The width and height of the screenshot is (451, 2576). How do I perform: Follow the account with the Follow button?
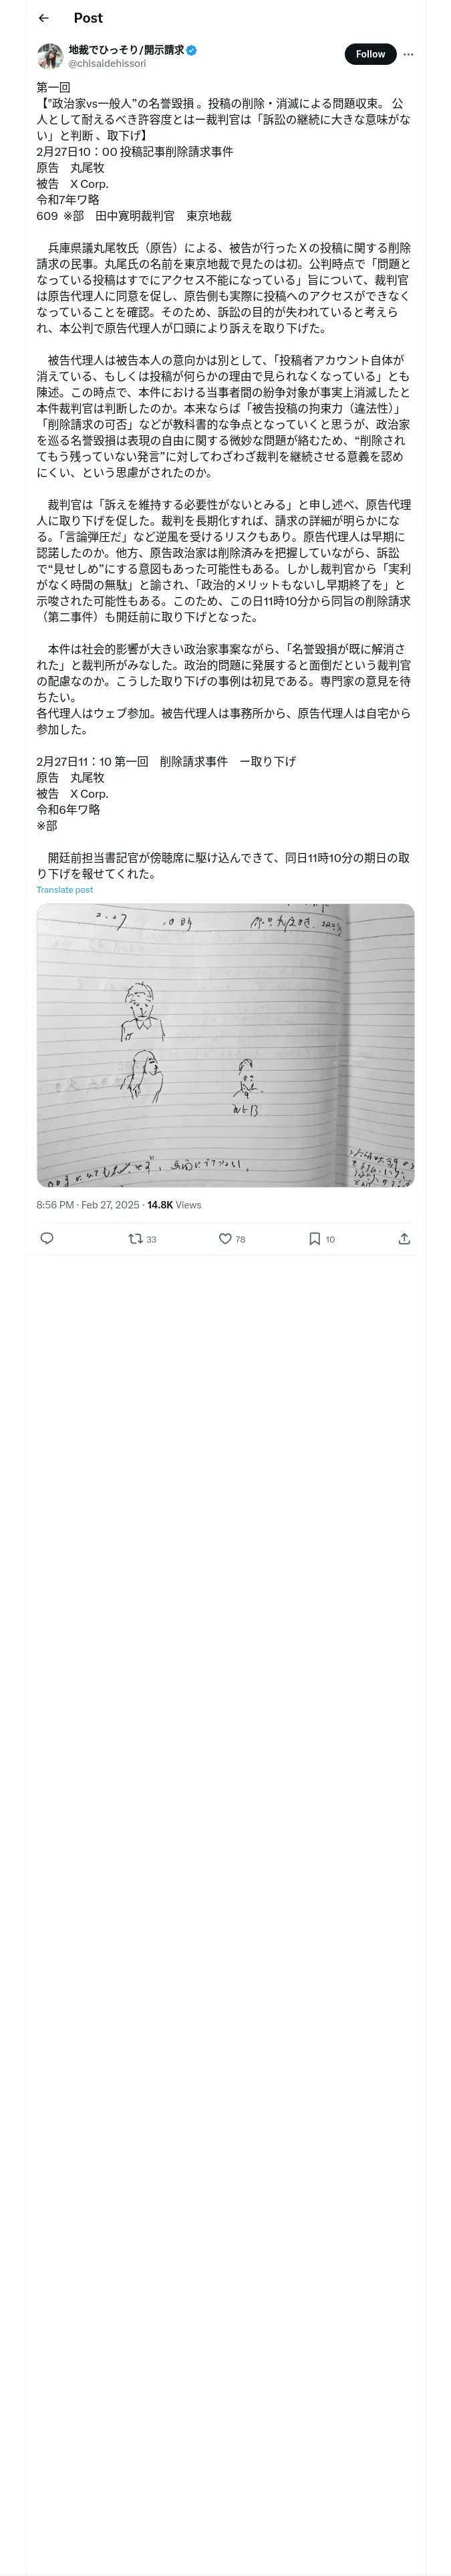tap(370, 54)
